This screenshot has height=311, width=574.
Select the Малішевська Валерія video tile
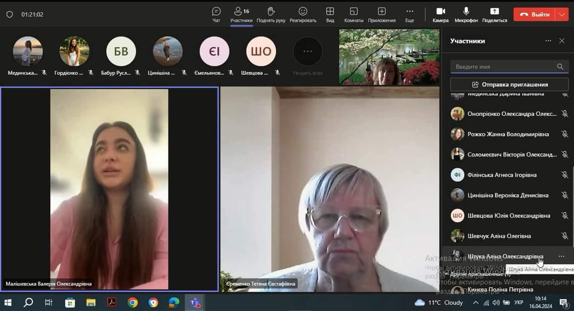109,189
